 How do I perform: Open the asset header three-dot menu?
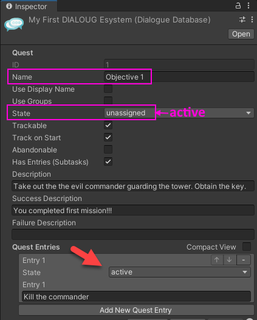pos(252,19)
